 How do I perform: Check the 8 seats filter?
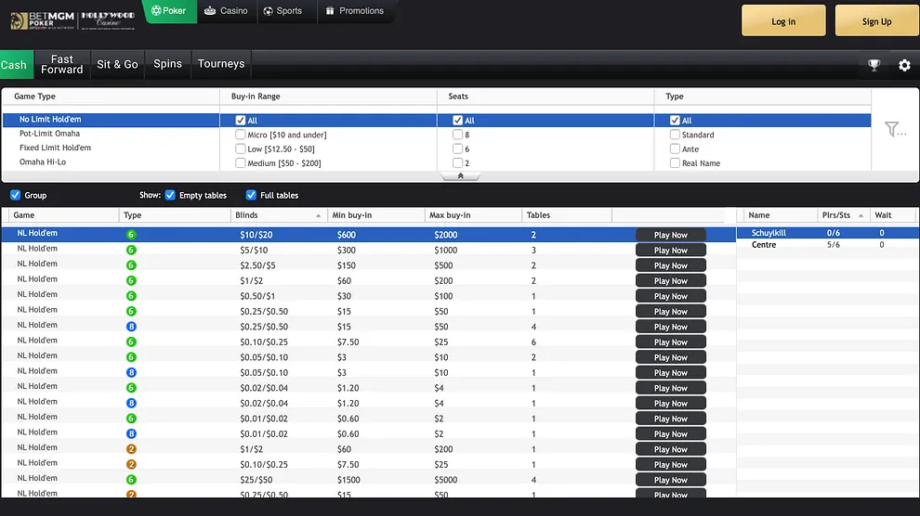tap(457, 135)
